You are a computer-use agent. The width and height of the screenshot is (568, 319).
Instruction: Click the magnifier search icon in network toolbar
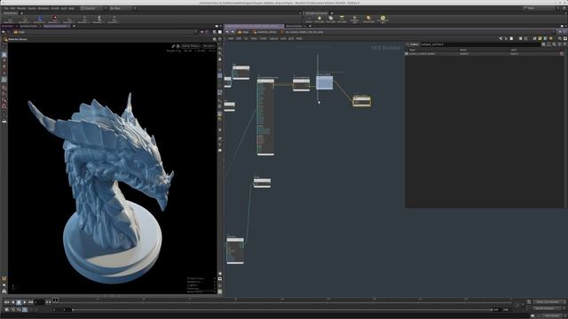tap(560, 38)
